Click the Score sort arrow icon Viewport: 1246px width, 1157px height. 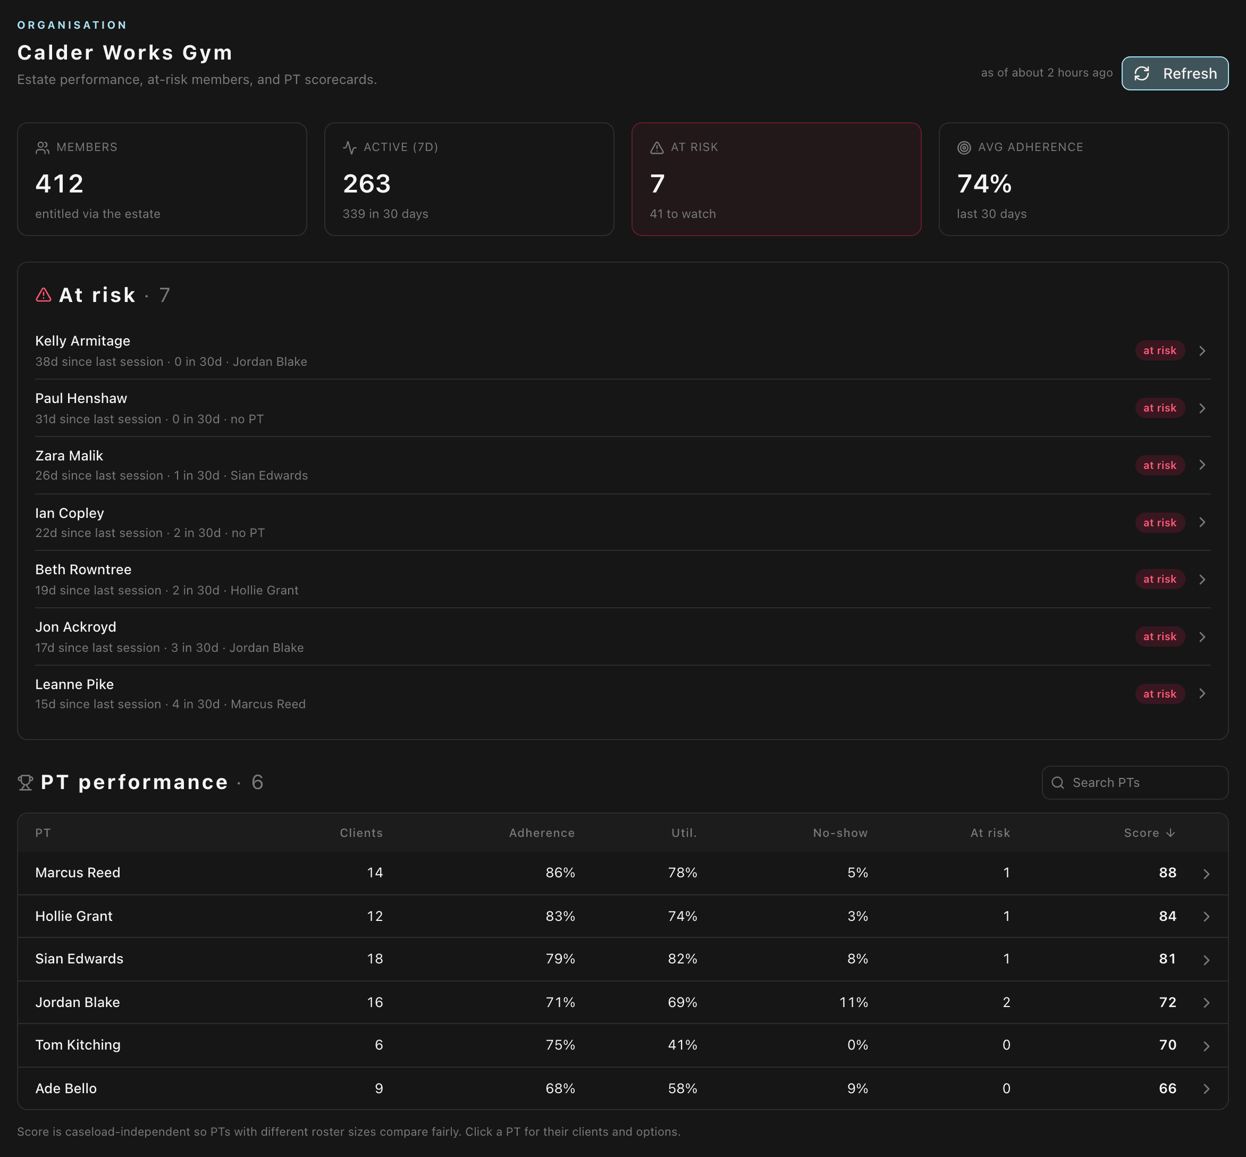(x=1171, y=833)
